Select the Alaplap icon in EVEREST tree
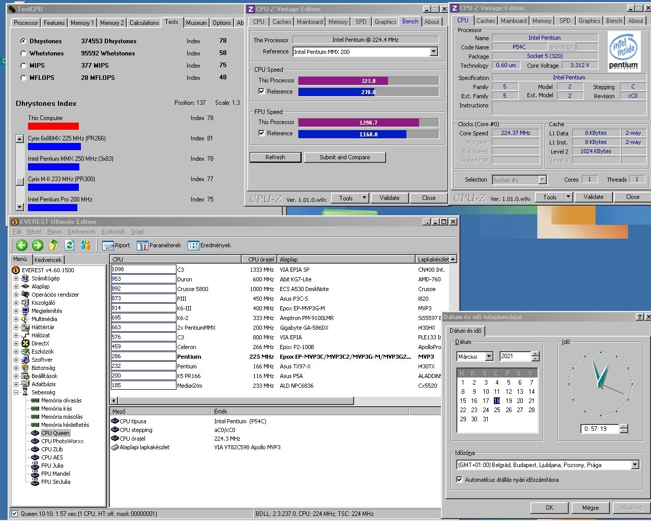 click(25, 286)
